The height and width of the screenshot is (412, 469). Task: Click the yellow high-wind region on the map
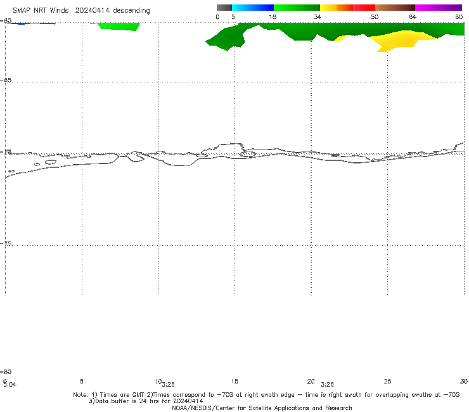click(399, 40)
